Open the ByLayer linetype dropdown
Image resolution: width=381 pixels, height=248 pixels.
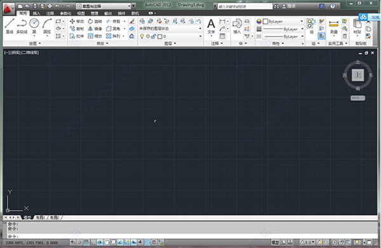pyautogui.click(x=283, y=36)
